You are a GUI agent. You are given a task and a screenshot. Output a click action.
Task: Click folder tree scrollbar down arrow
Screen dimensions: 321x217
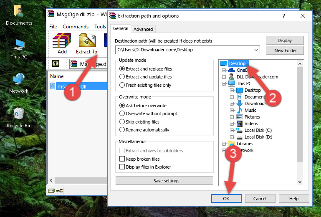tap(300, 182)
